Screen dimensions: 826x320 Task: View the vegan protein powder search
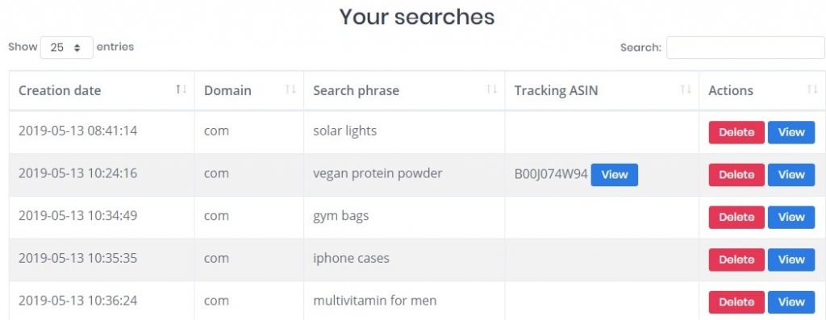coord(791,175)
